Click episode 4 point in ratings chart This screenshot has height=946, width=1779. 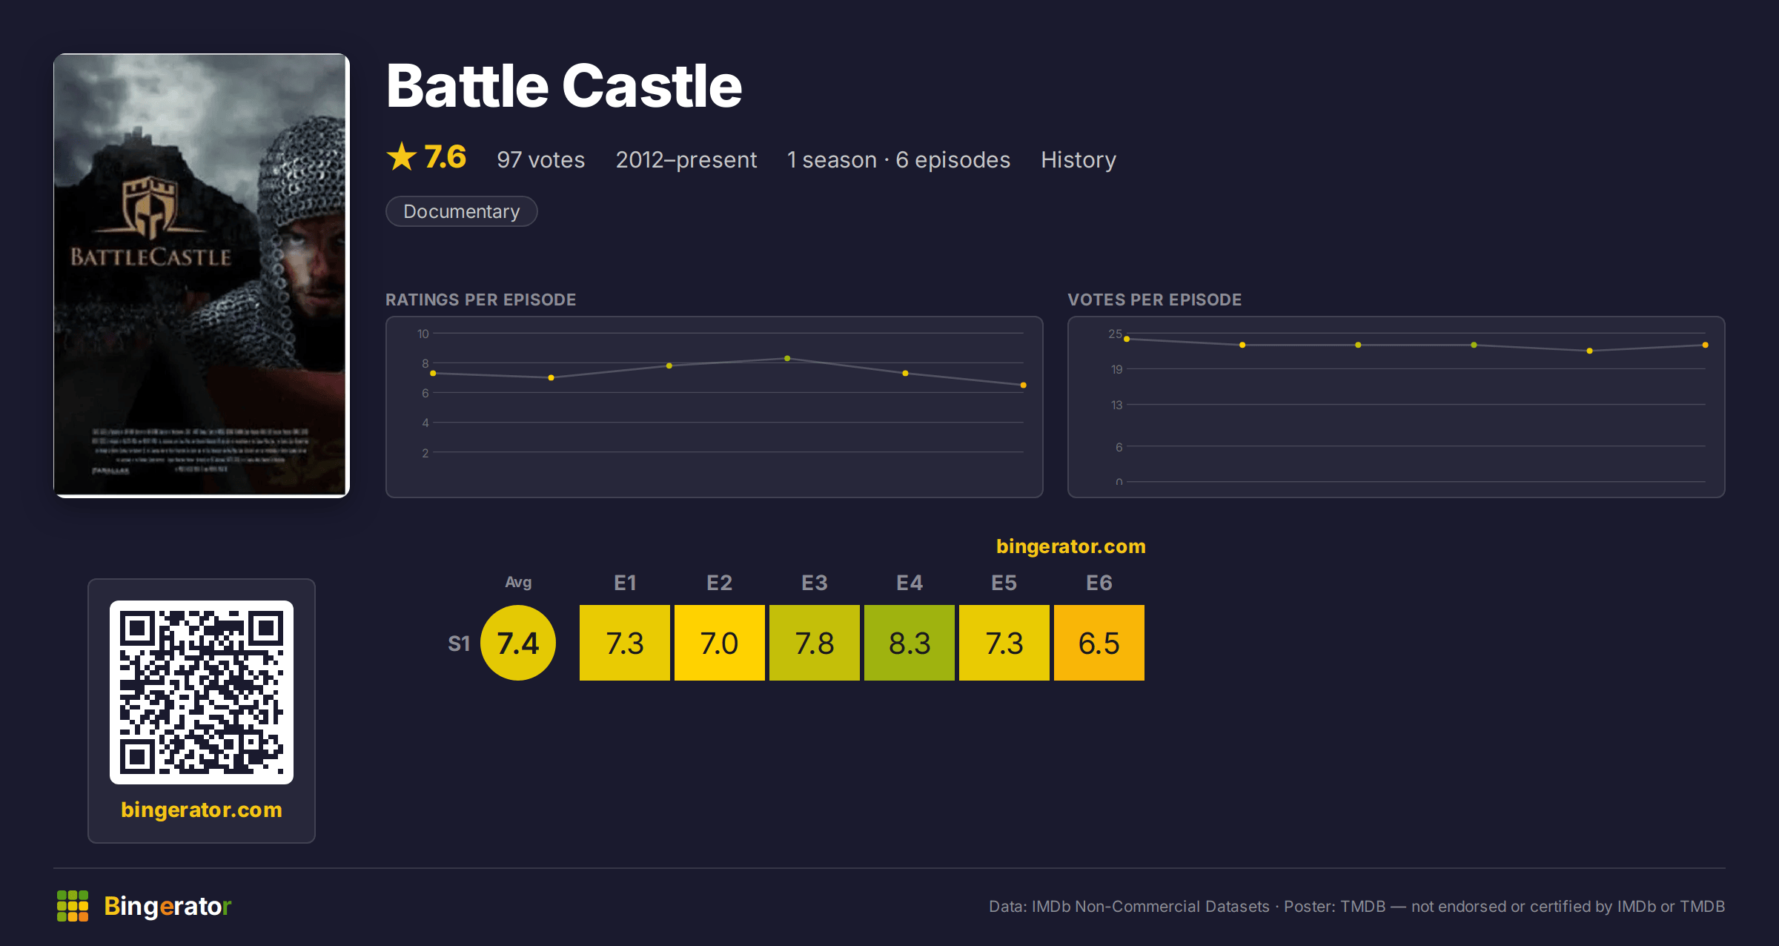pyautogui.click(x=787, y=359)
